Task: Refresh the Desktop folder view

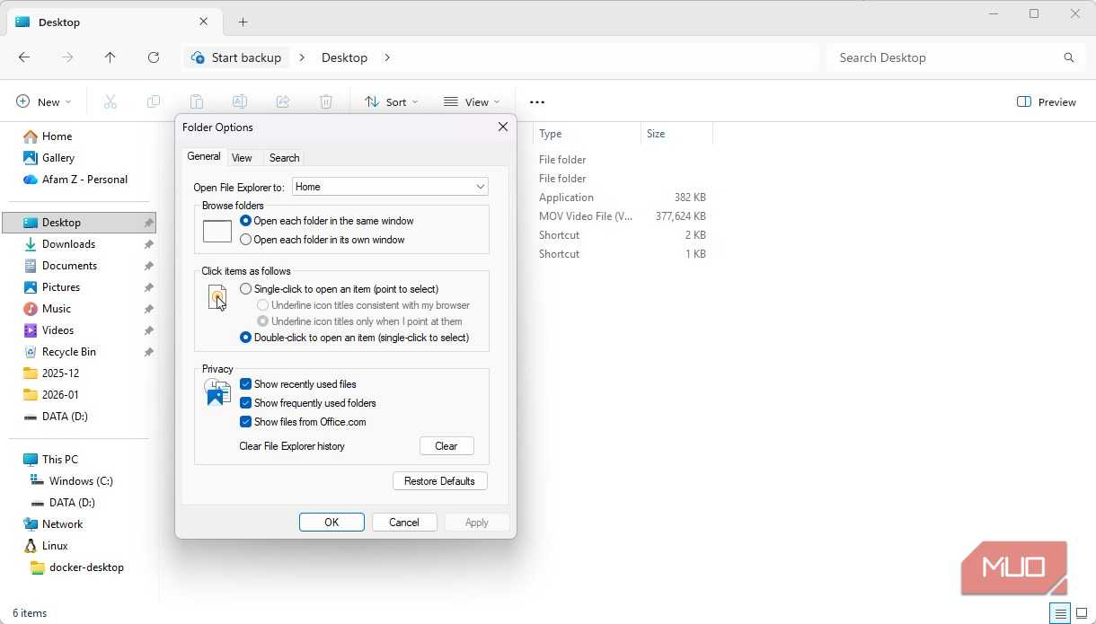Action: pyautogui.click(x=154, y=57)
